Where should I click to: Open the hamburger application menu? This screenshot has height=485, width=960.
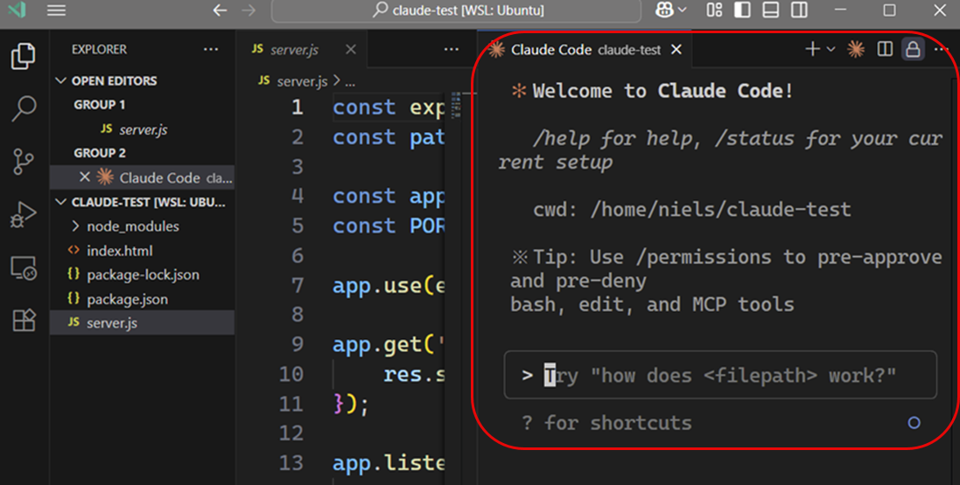click(x=56, y=10)
